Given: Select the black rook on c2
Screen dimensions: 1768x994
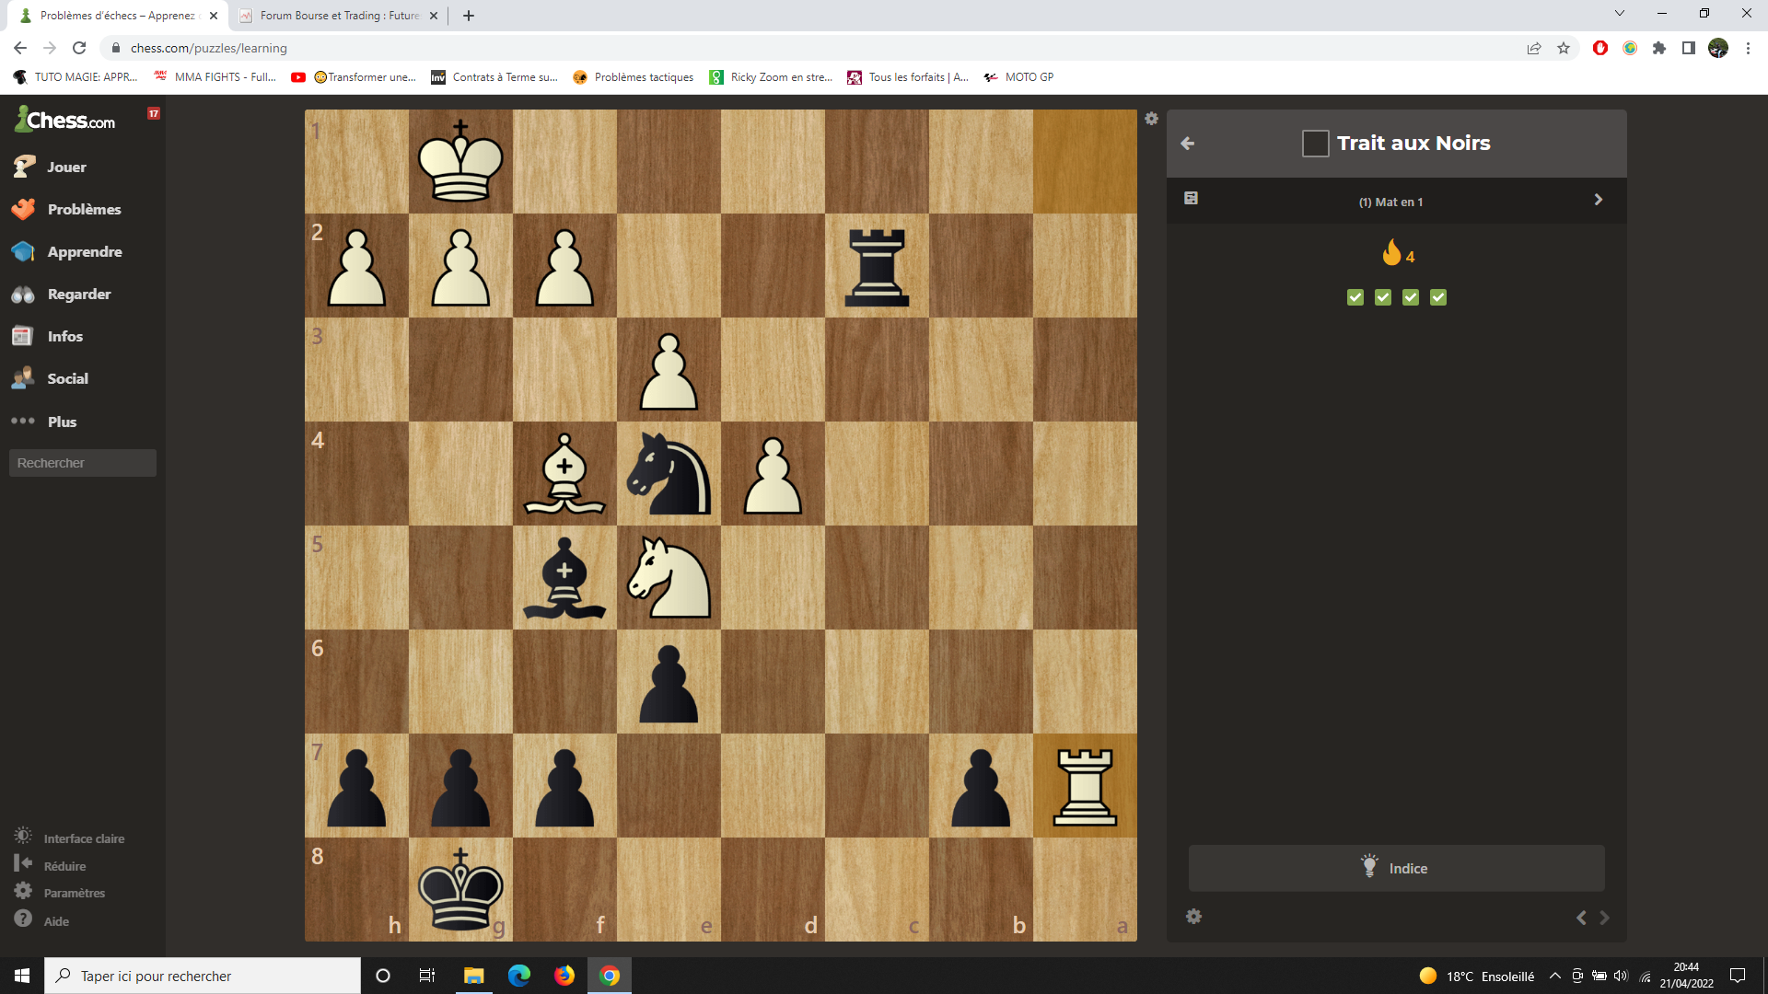Looking at the screenshot, I should pyautogui.click(x=877, y=267).
